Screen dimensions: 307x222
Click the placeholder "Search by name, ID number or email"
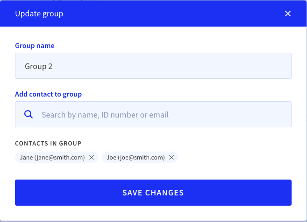click(x=105, y=115)
